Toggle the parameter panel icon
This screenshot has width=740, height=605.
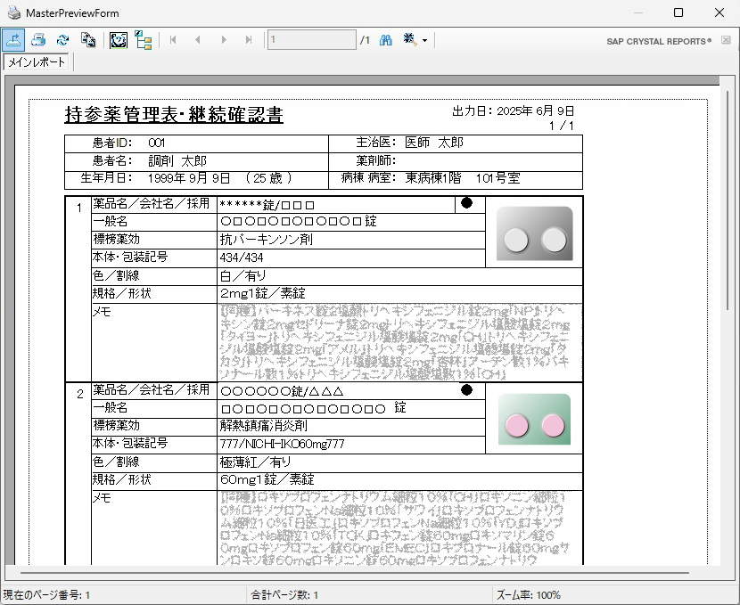[x=118, y=40]
